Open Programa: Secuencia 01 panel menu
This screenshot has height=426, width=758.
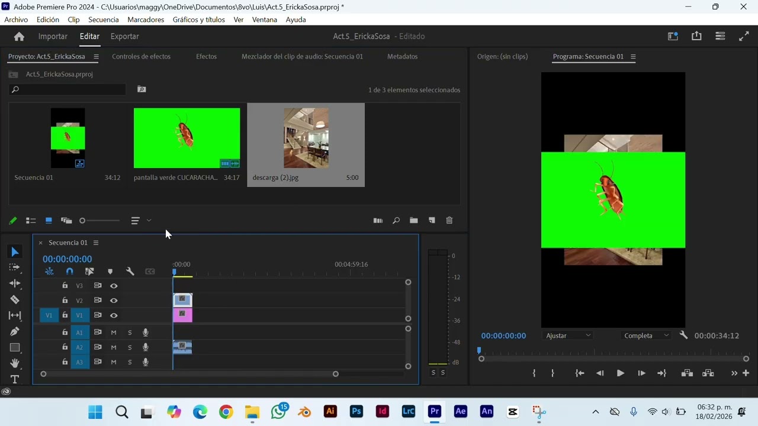coord(633,57)
